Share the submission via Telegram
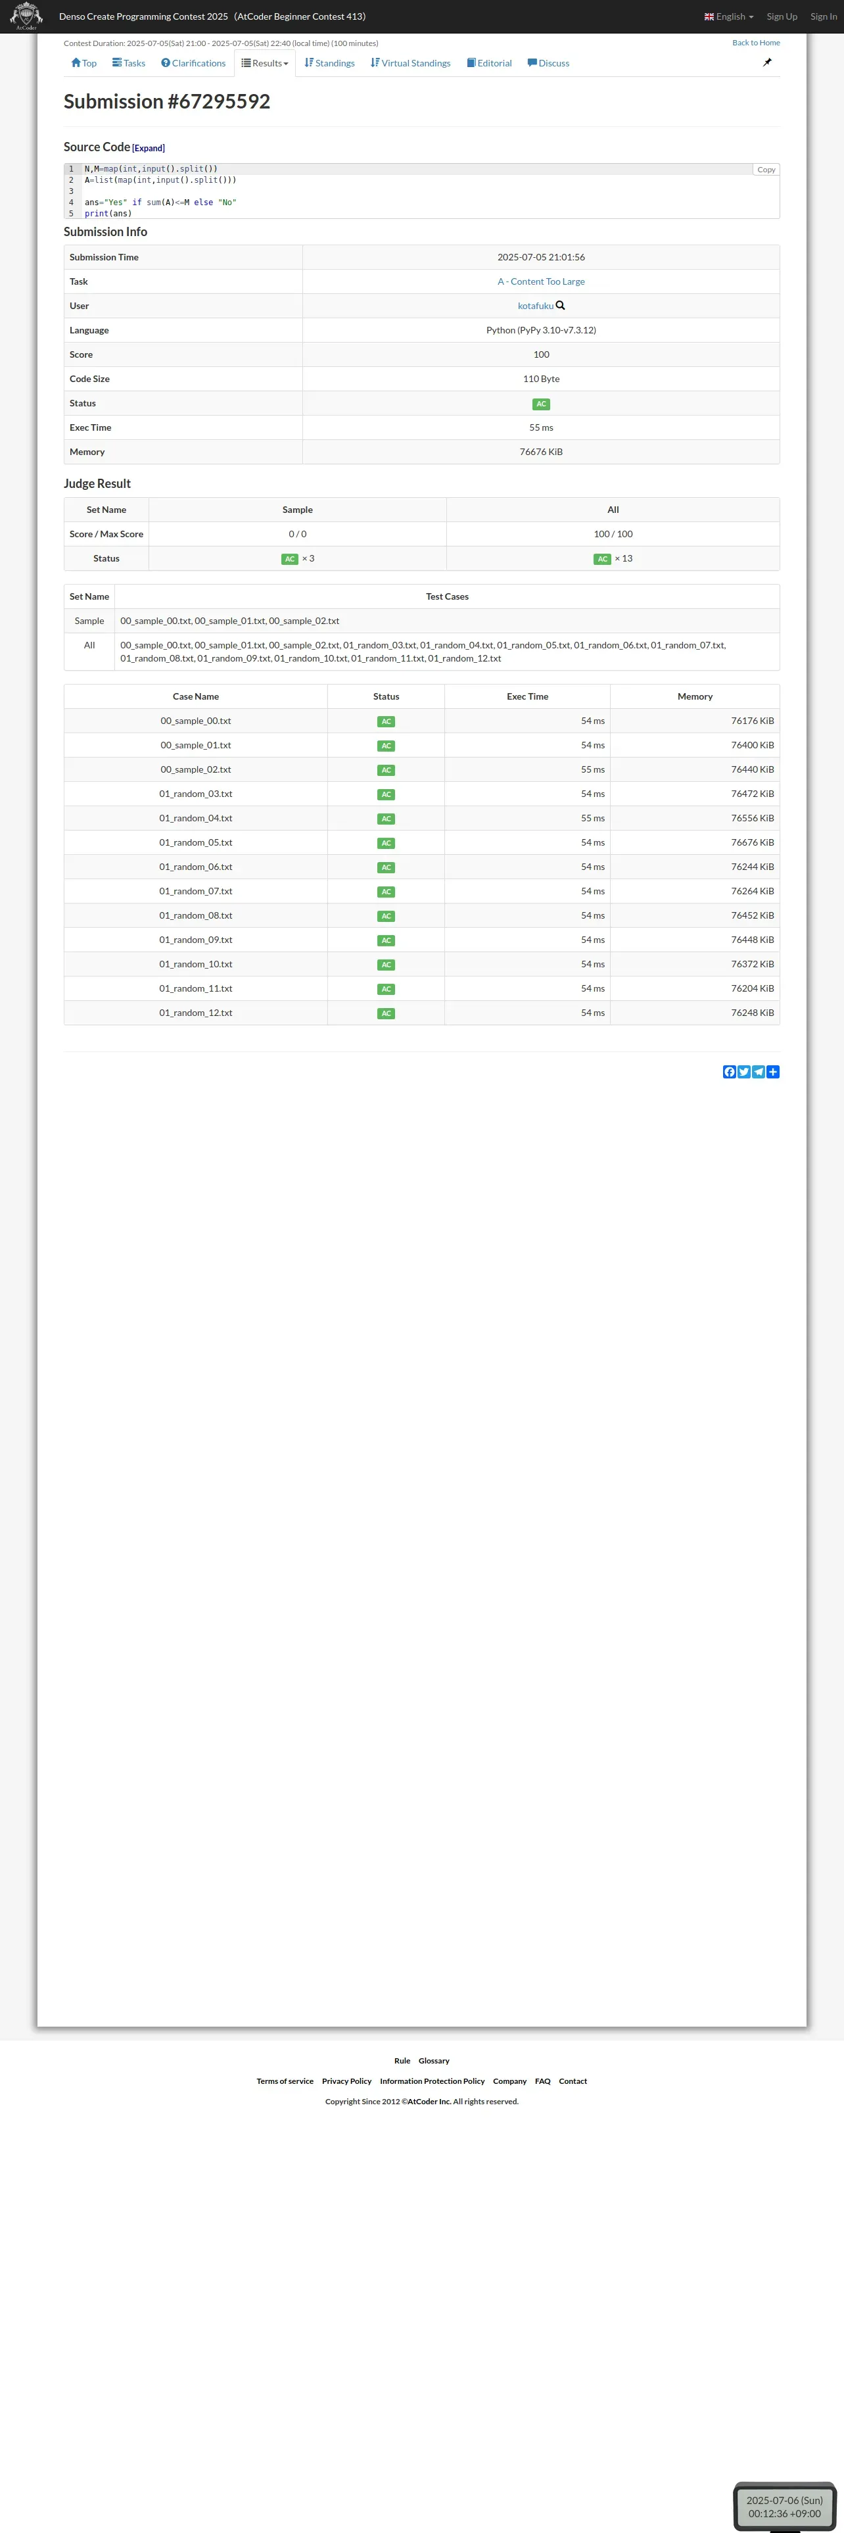The image size is (844, 2533). click(759, 1072)
